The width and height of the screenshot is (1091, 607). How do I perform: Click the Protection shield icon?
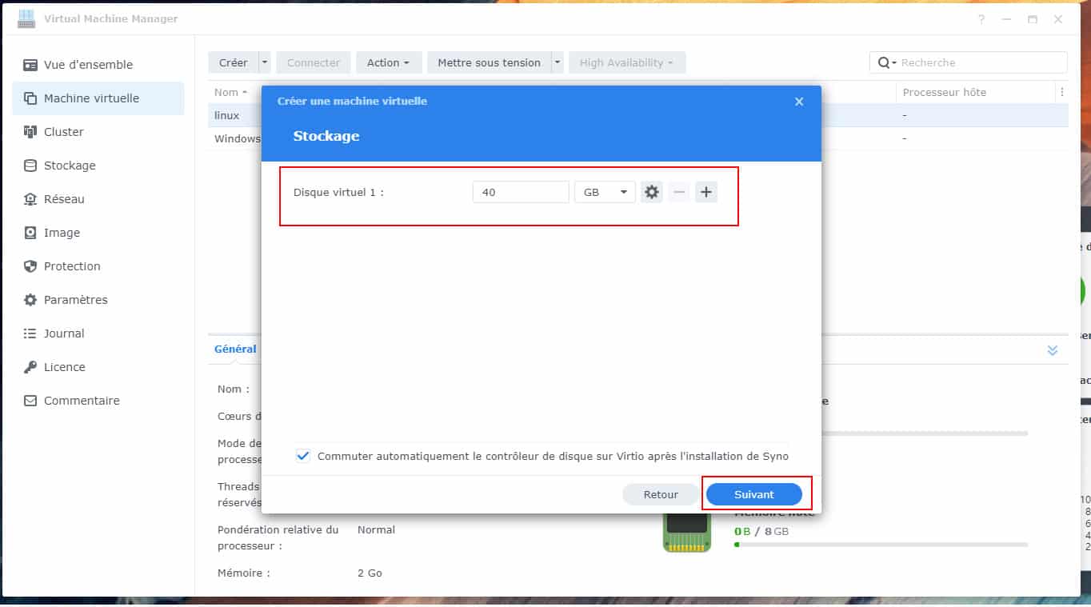(x=30, y=266)
